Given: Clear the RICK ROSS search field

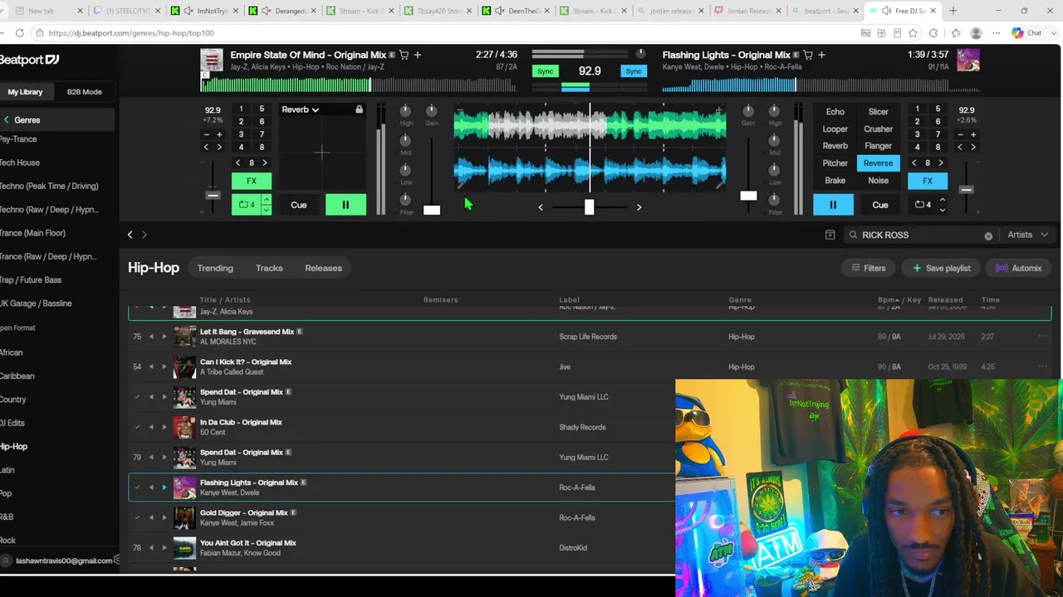Looking at the screenshot, I should 988,235.
